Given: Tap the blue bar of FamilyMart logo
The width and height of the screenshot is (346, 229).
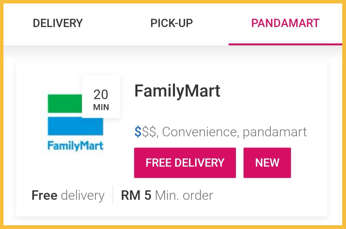Looking at the screenshot, I should [x=75, y=126].
